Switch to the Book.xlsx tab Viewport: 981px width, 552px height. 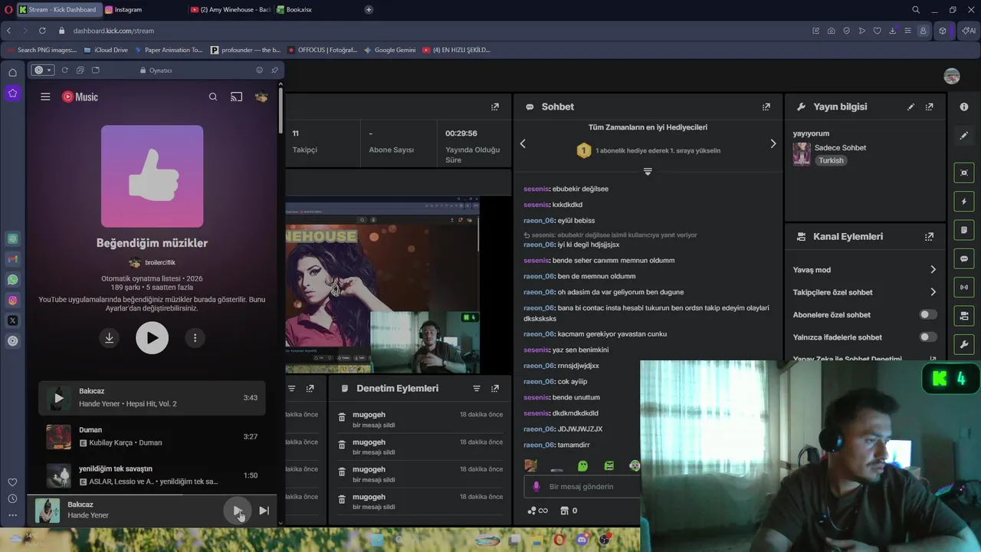click(314, 10)
